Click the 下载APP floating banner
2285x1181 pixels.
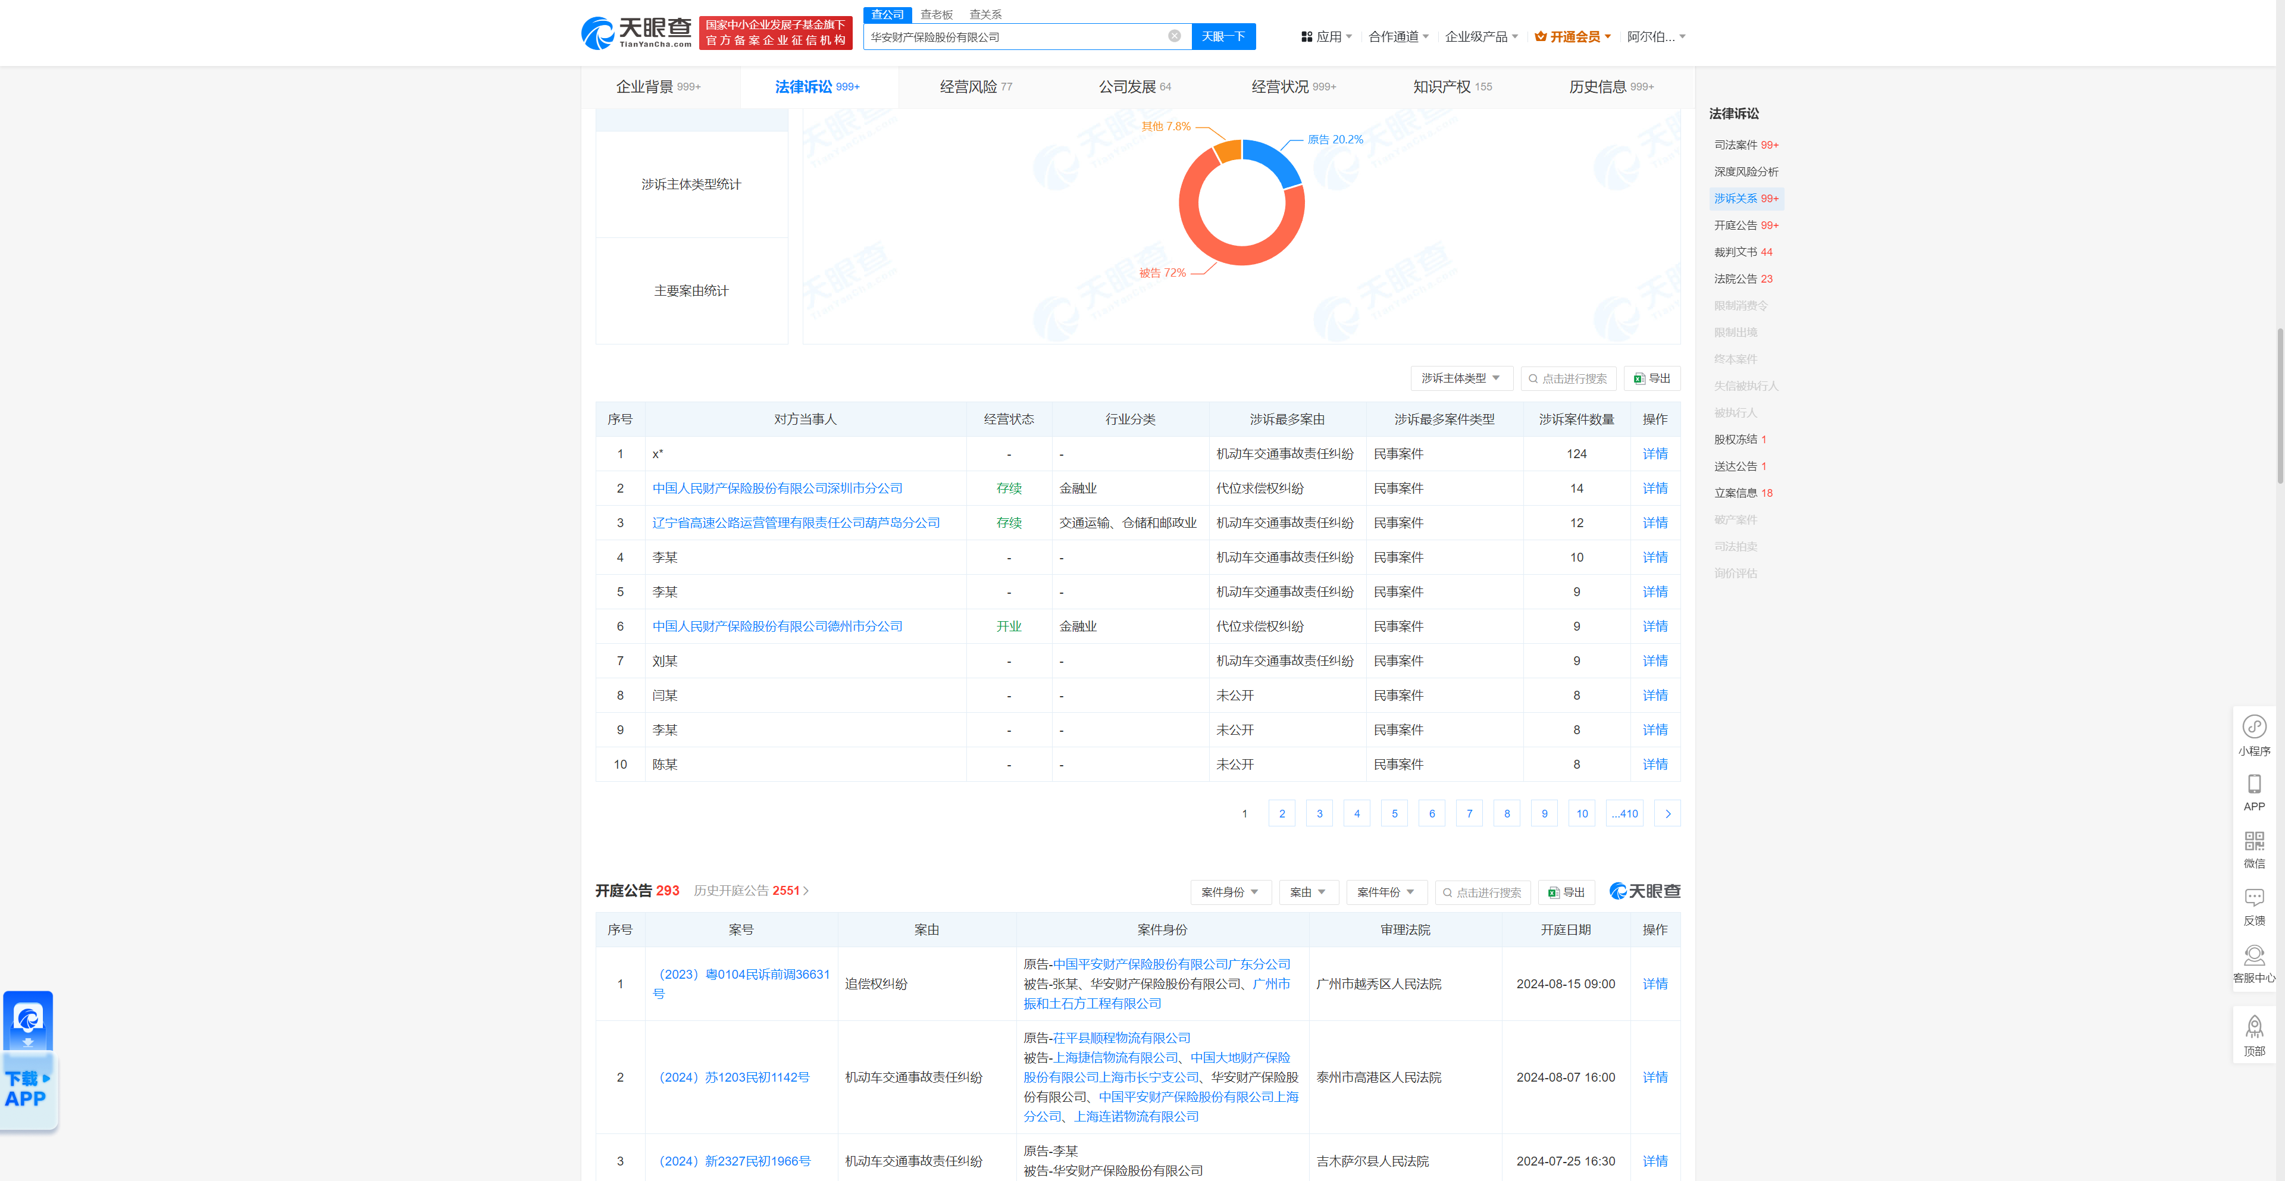point(29,1060)
